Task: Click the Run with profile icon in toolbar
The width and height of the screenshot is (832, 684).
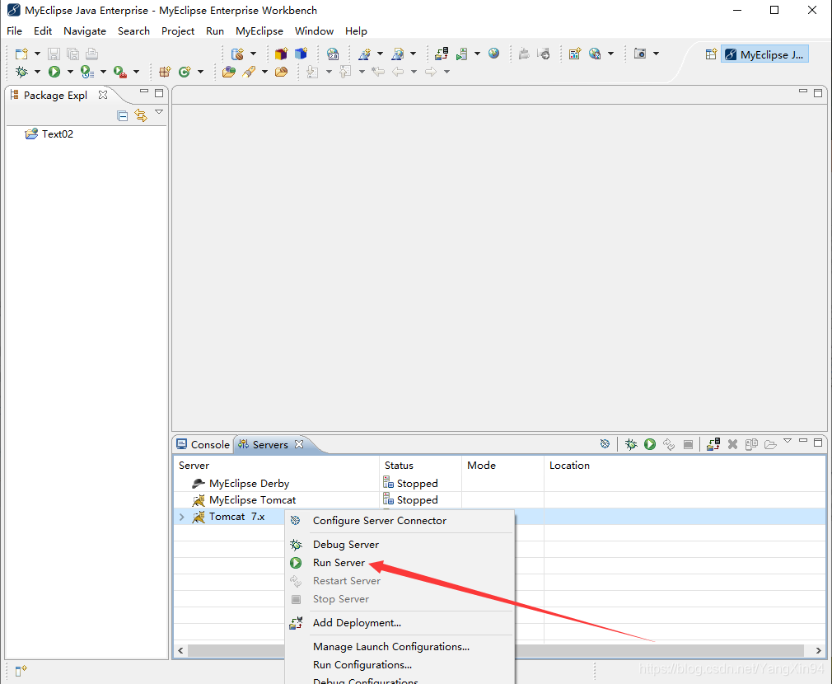Action: 87,72
